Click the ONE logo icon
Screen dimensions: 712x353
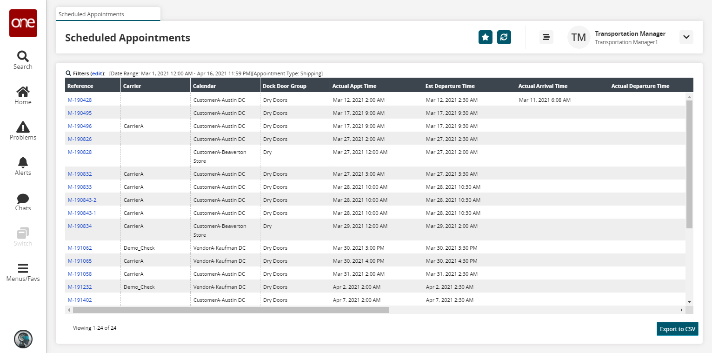tap(23, 23)
